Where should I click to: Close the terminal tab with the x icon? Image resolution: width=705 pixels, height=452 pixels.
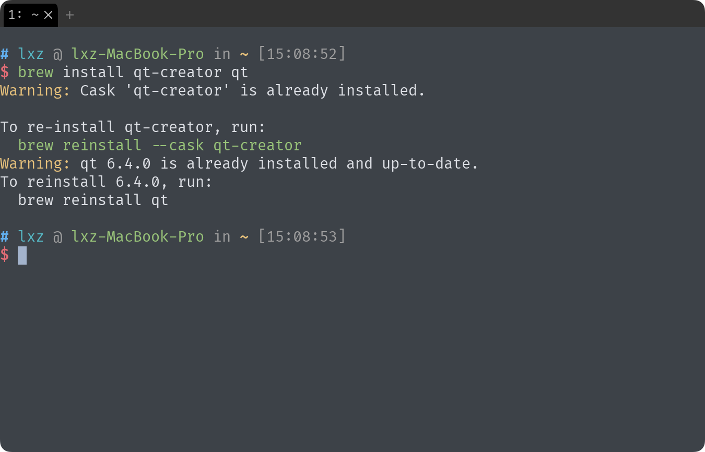point(49,15)
